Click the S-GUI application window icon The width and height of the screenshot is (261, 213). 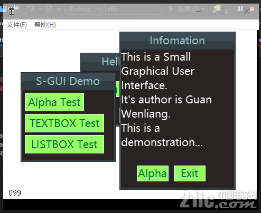(x=12, y=11)
